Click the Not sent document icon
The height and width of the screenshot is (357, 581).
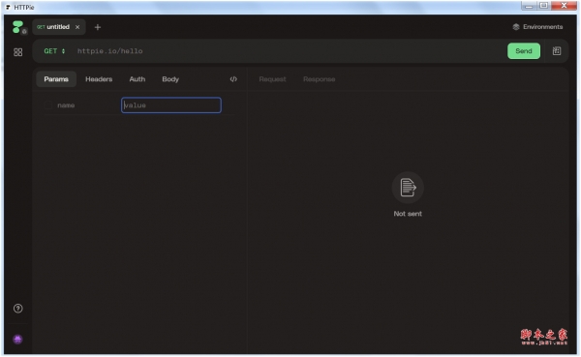pos(408,188)
